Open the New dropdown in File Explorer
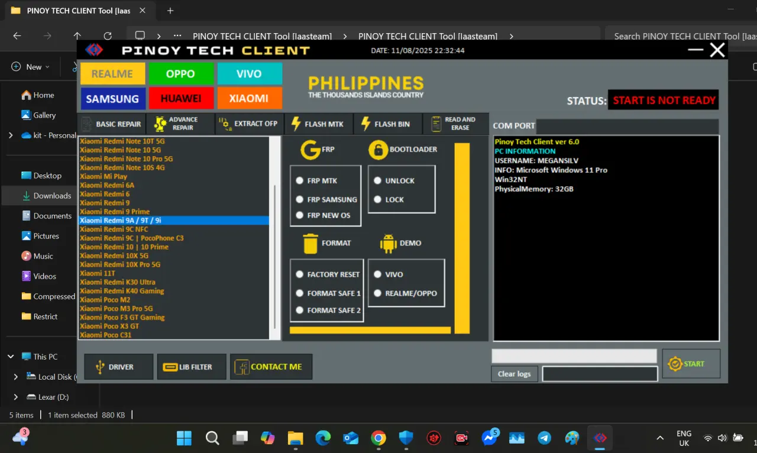Screen dimensions: 757x453 pos(31,67)
